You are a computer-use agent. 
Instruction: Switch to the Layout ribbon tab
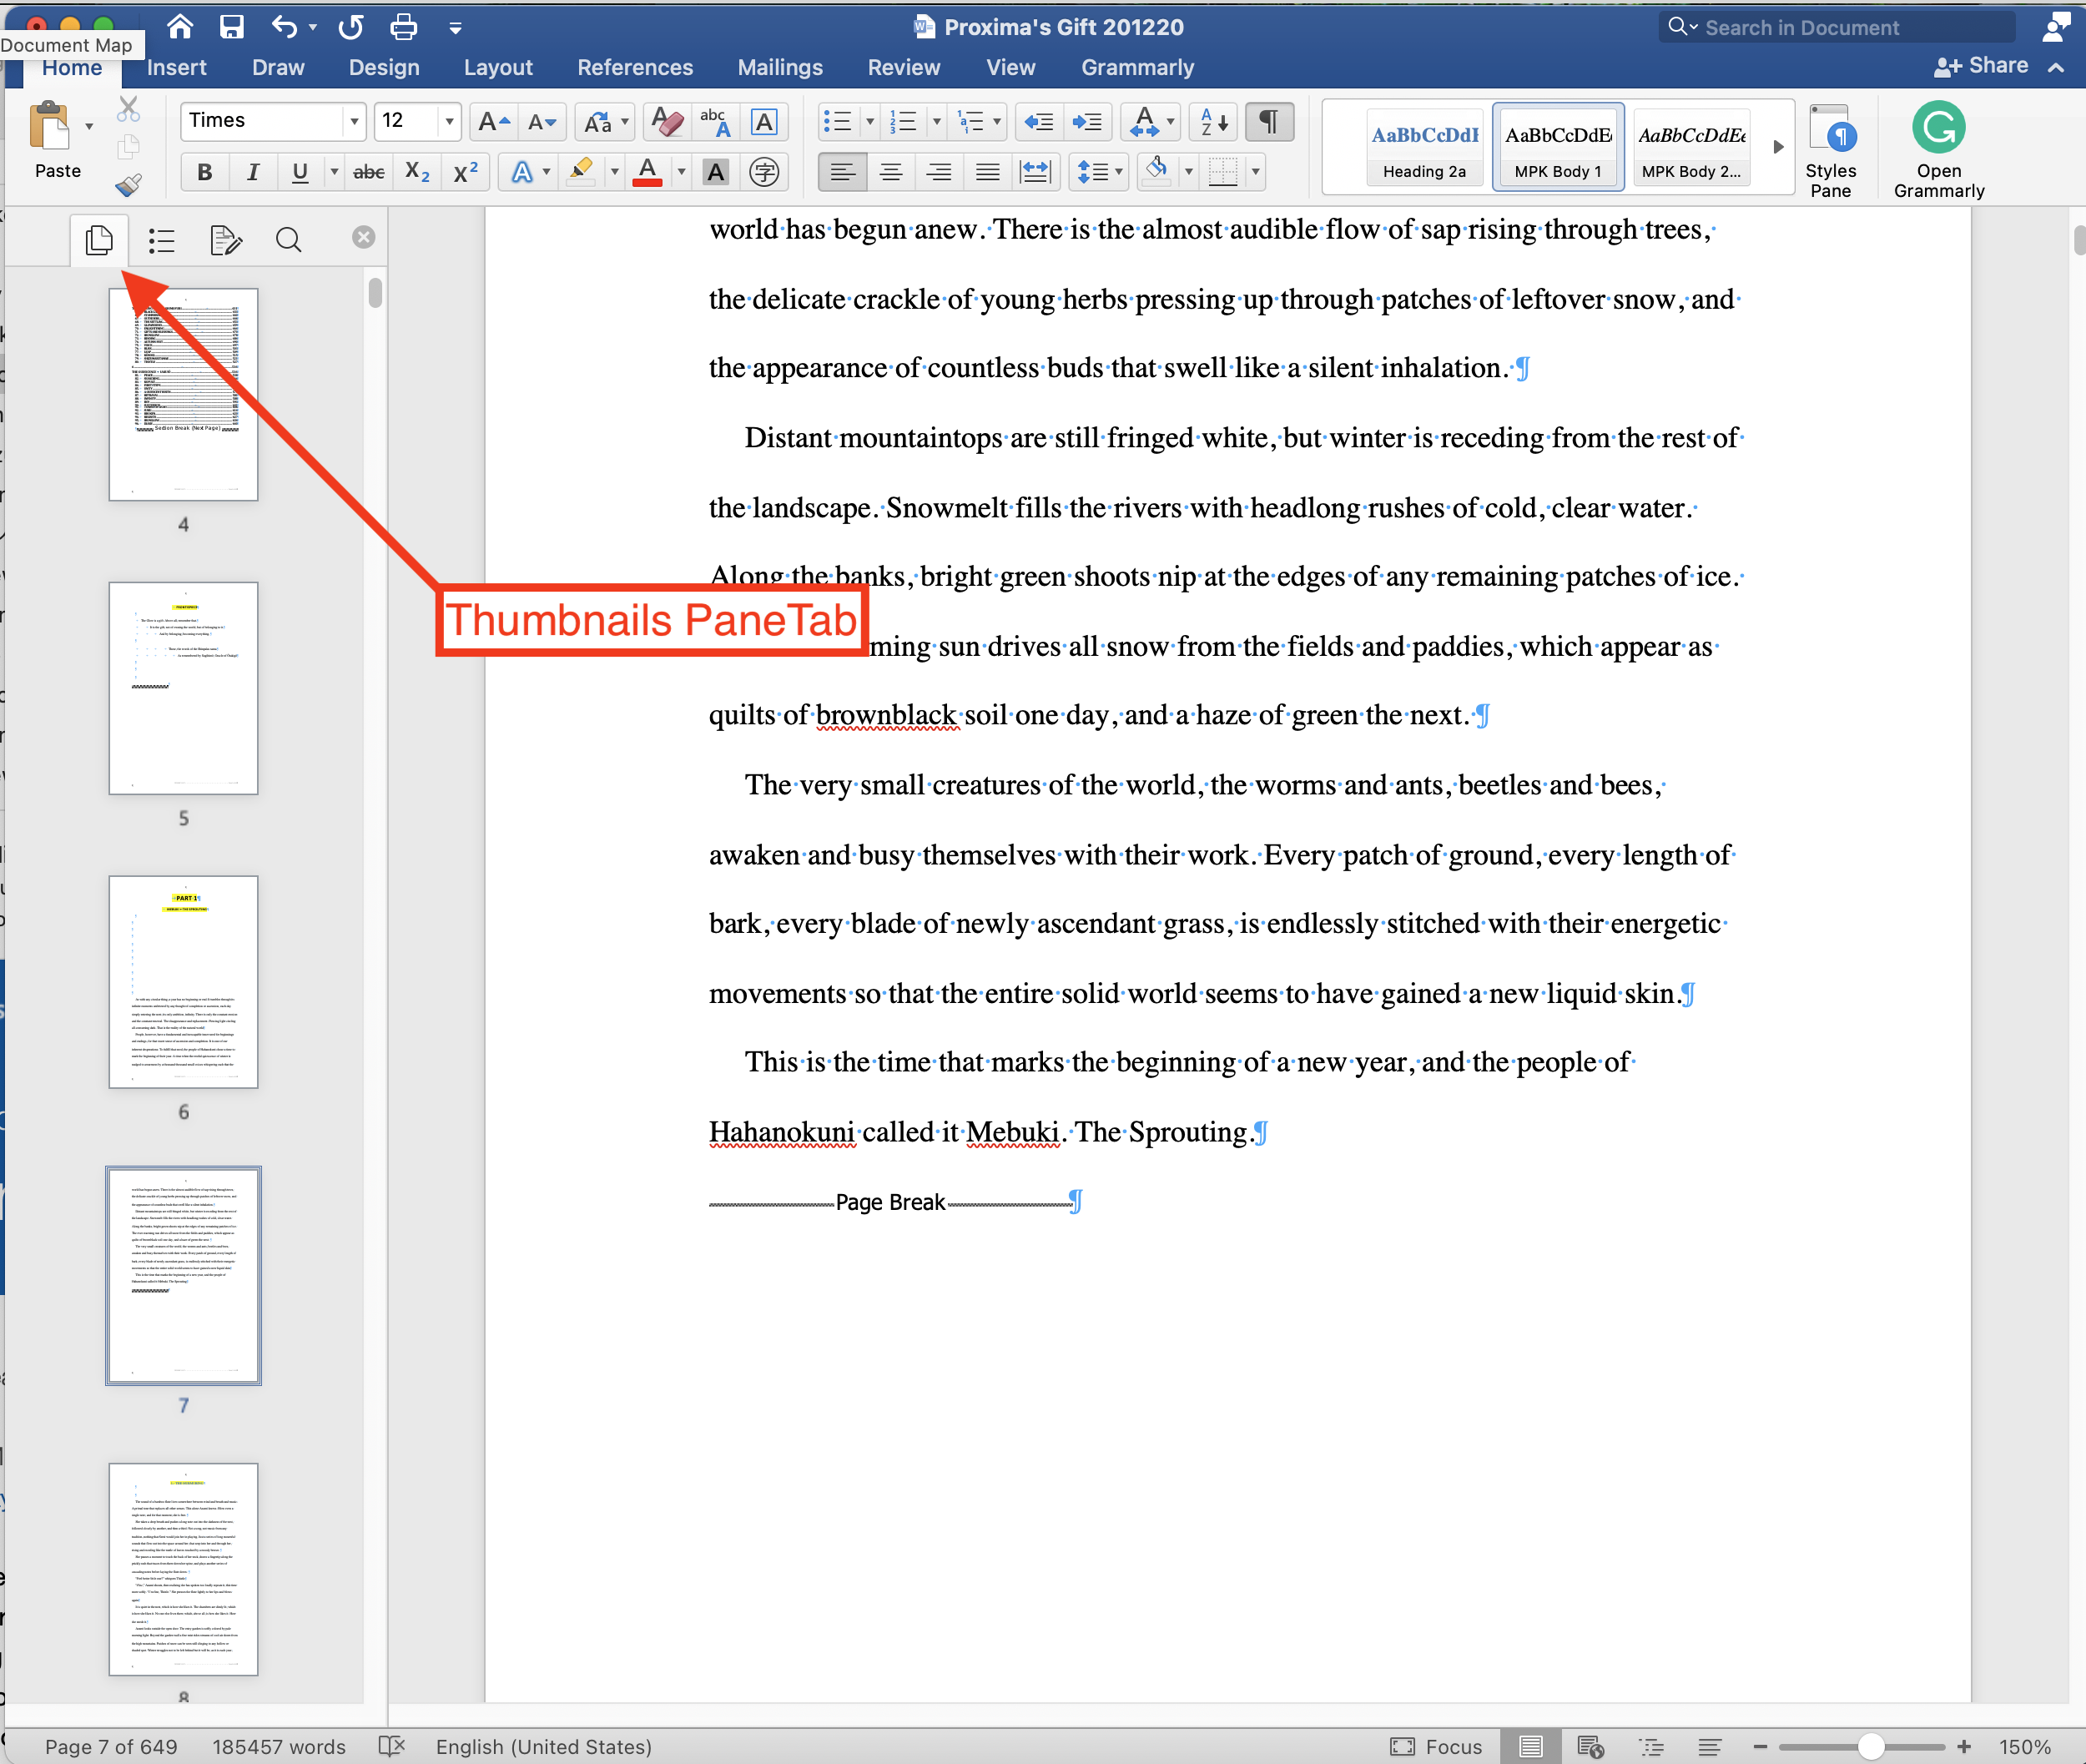(498, 67)
